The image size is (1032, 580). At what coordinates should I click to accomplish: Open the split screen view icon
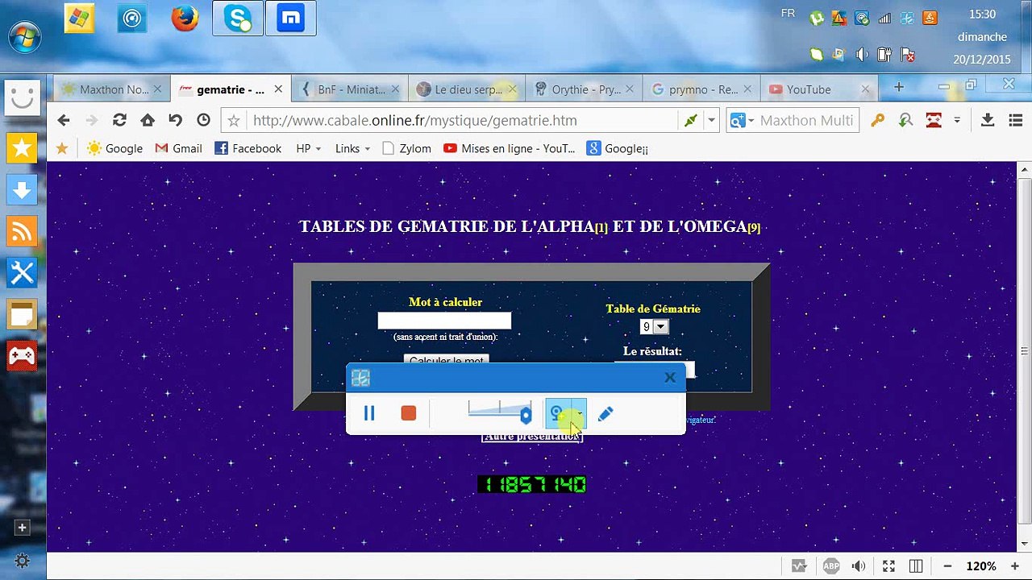point(916,566)
